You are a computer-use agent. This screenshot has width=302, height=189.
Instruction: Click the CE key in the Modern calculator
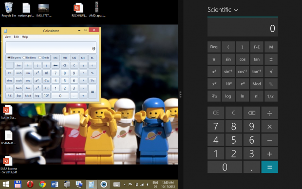pyautogui.click(x=216, y=113)
